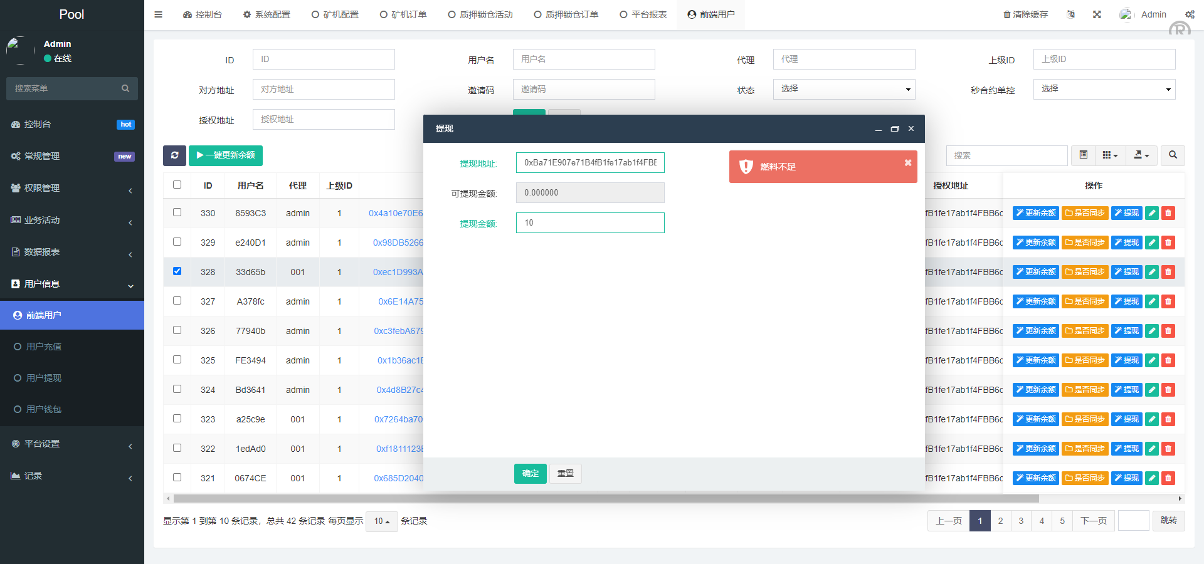Toggle the sidebar hamburger menu icon
The width and height of the screenshot is (1204, 564).
[159, 14]
